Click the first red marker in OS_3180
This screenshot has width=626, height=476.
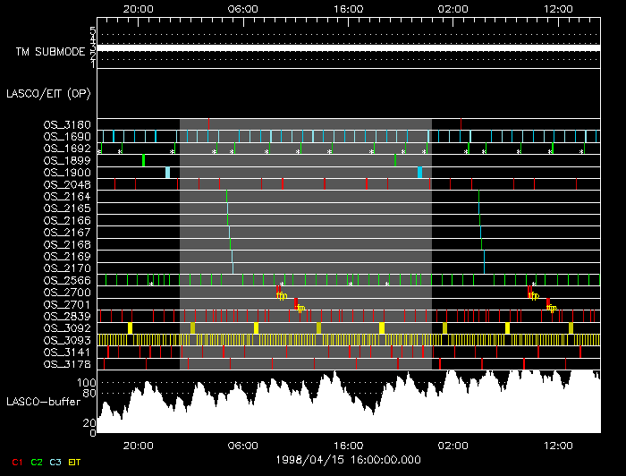pos(208,124)
